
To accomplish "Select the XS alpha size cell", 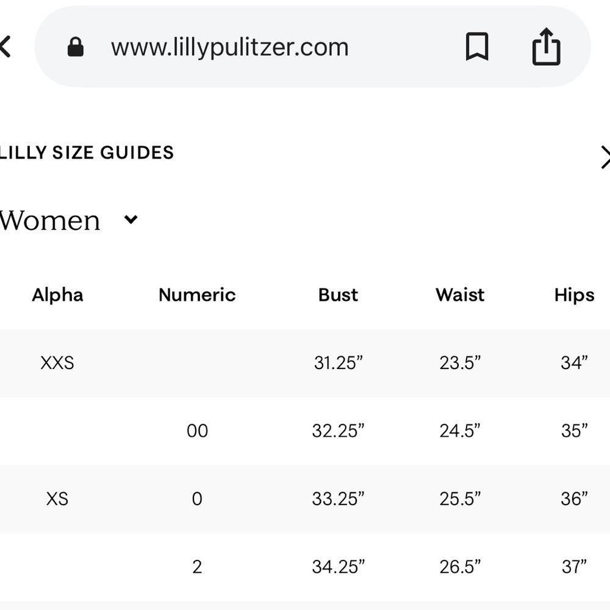I will [x=57, y=499].
